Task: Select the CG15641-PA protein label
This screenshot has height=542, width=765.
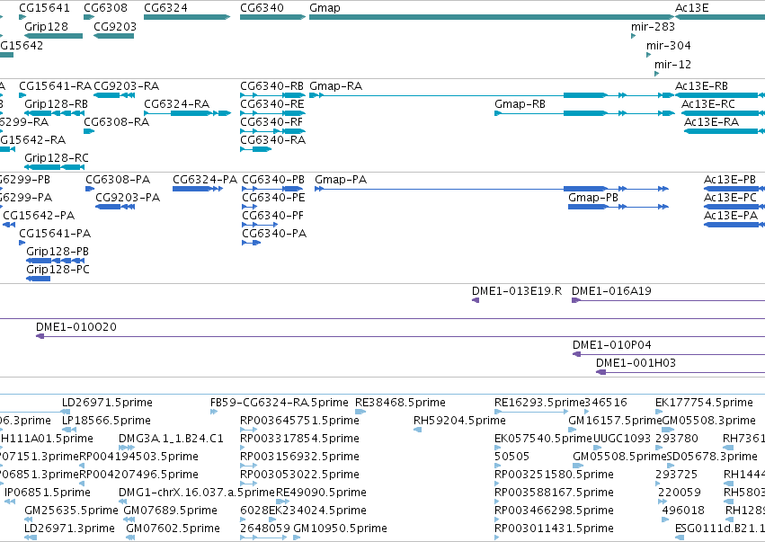Action: point(55,235)
